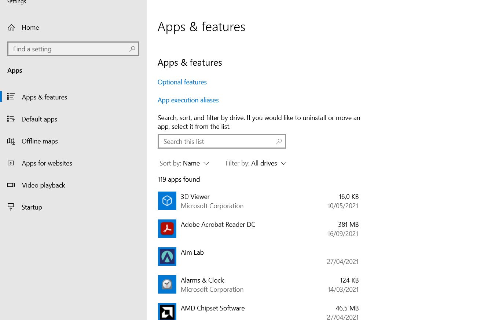Click the Aim Lab app icon

[167, 257]
